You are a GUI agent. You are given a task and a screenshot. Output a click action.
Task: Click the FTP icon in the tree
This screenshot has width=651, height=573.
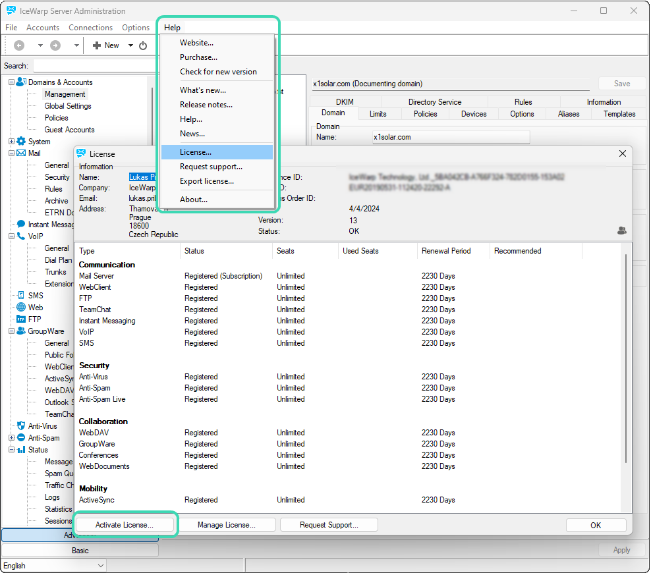pyautogui.click(x=21, y=319)
